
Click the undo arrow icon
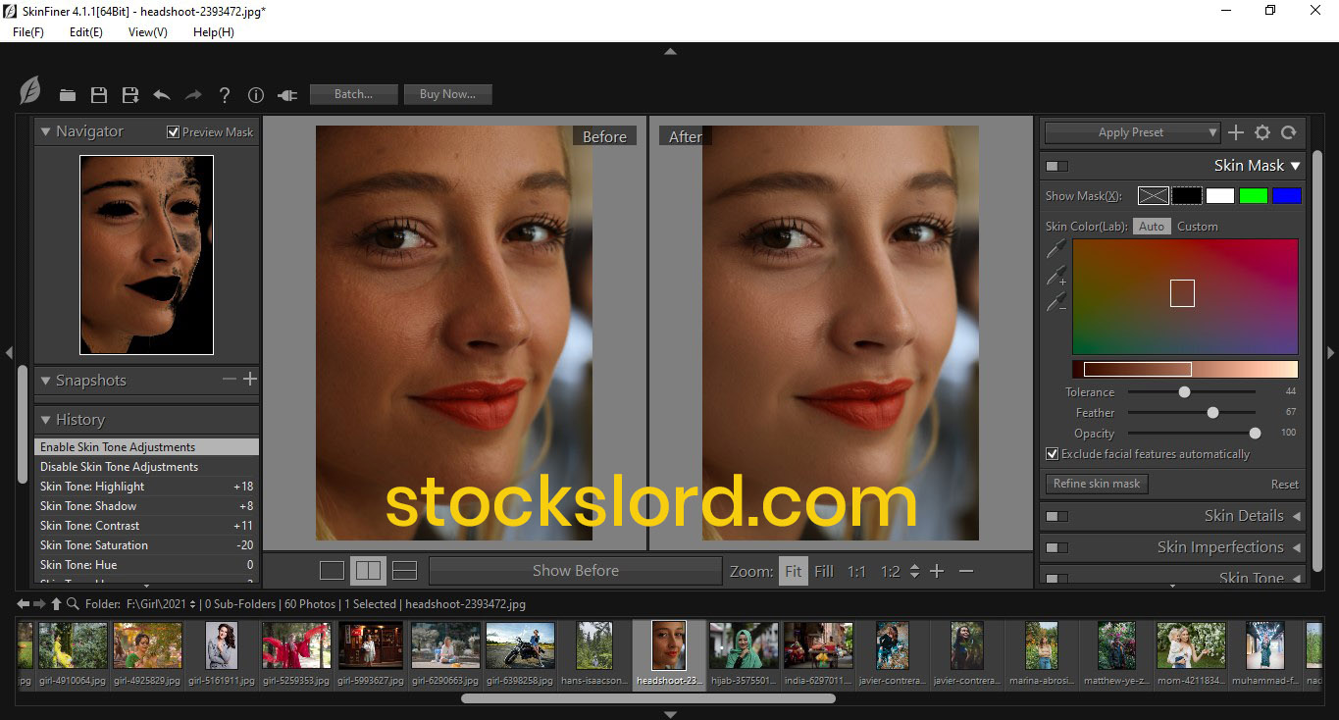(x=162, y=95)
